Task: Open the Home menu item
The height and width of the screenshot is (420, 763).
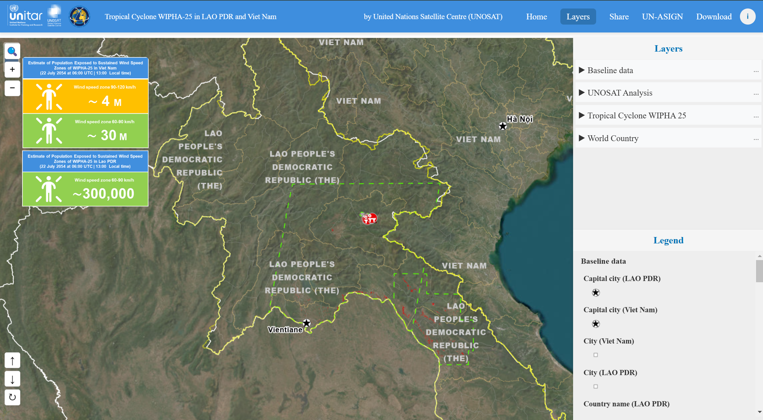Action: click(x=536, y=17)
